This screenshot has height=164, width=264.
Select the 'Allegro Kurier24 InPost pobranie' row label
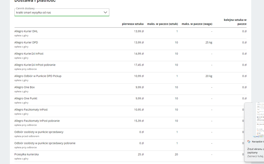click(35, 65)
